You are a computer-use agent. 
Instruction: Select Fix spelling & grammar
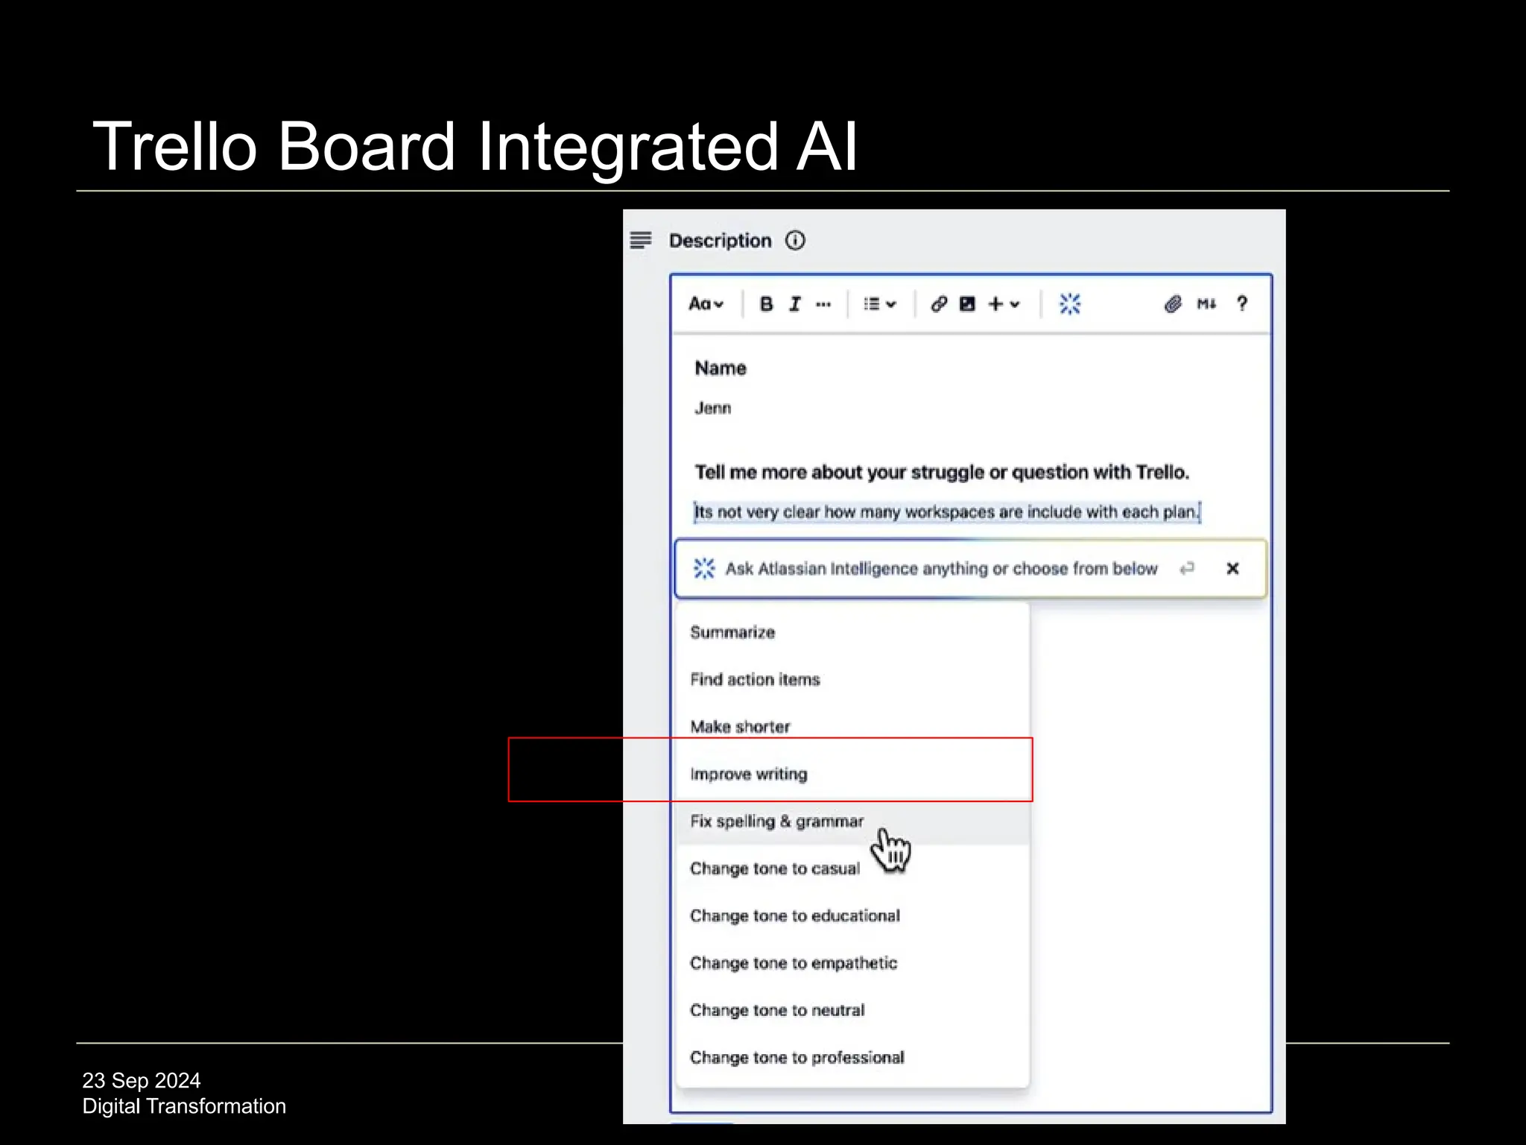pyautogui.click(x=852, y=821)
